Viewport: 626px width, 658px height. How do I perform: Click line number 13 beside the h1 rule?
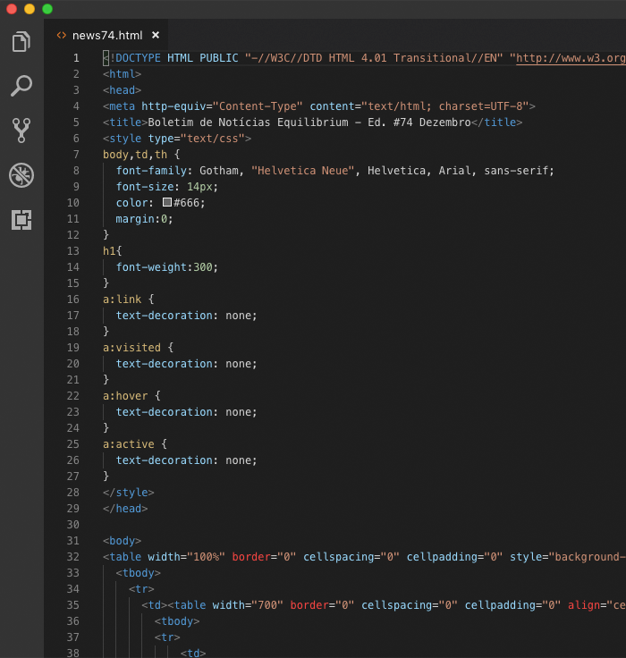(72, 251)
